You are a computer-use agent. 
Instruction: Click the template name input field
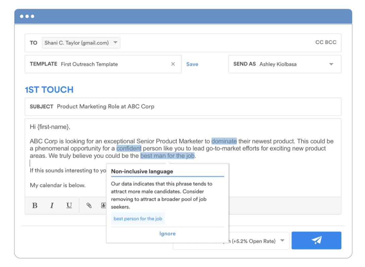[x=114, y=64]
